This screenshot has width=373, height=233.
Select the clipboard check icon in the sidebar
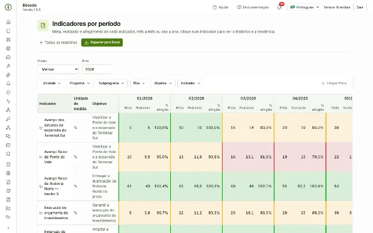pyautogui.click(x=8, y=164)
